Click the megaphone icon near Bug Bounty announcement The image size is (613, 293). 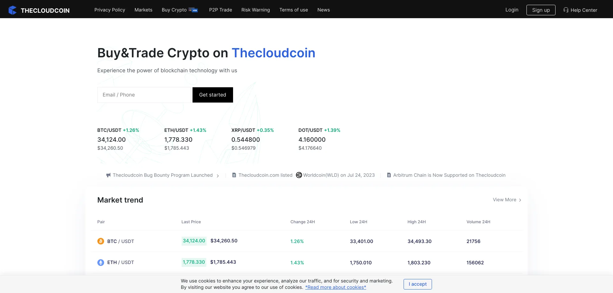[x=109, y=175]
